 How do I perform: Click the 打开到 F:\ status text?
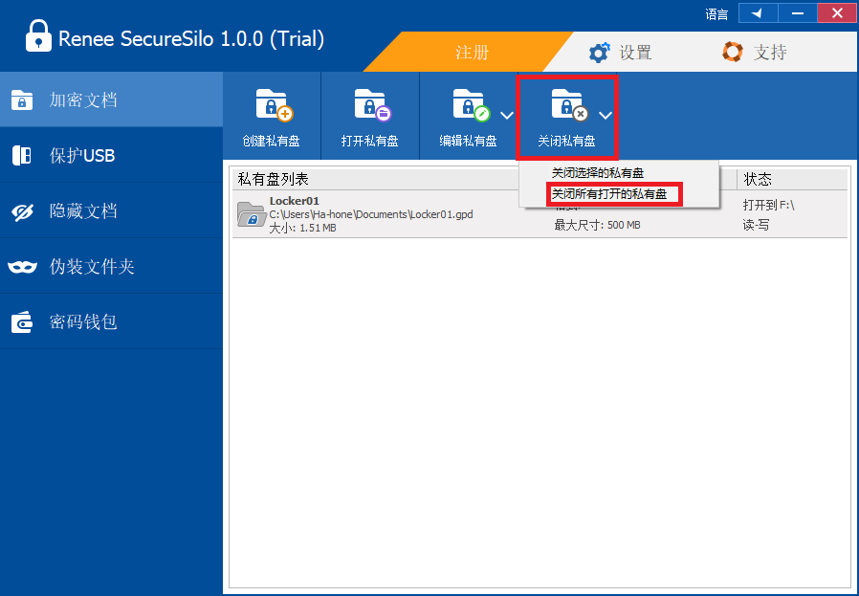click(768, 205)
